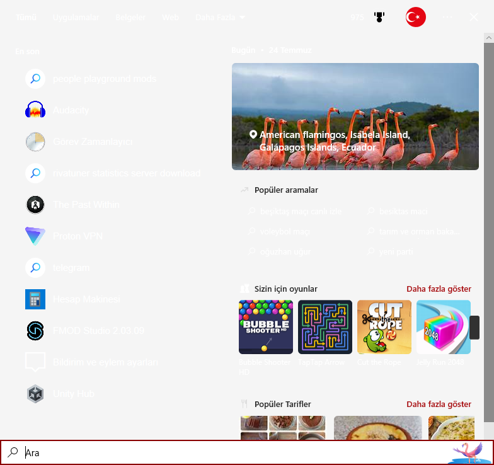Viewport: 494px width, 465px height.
Task: Click search icon beside oğuzhan uğur
Action: 251,251
